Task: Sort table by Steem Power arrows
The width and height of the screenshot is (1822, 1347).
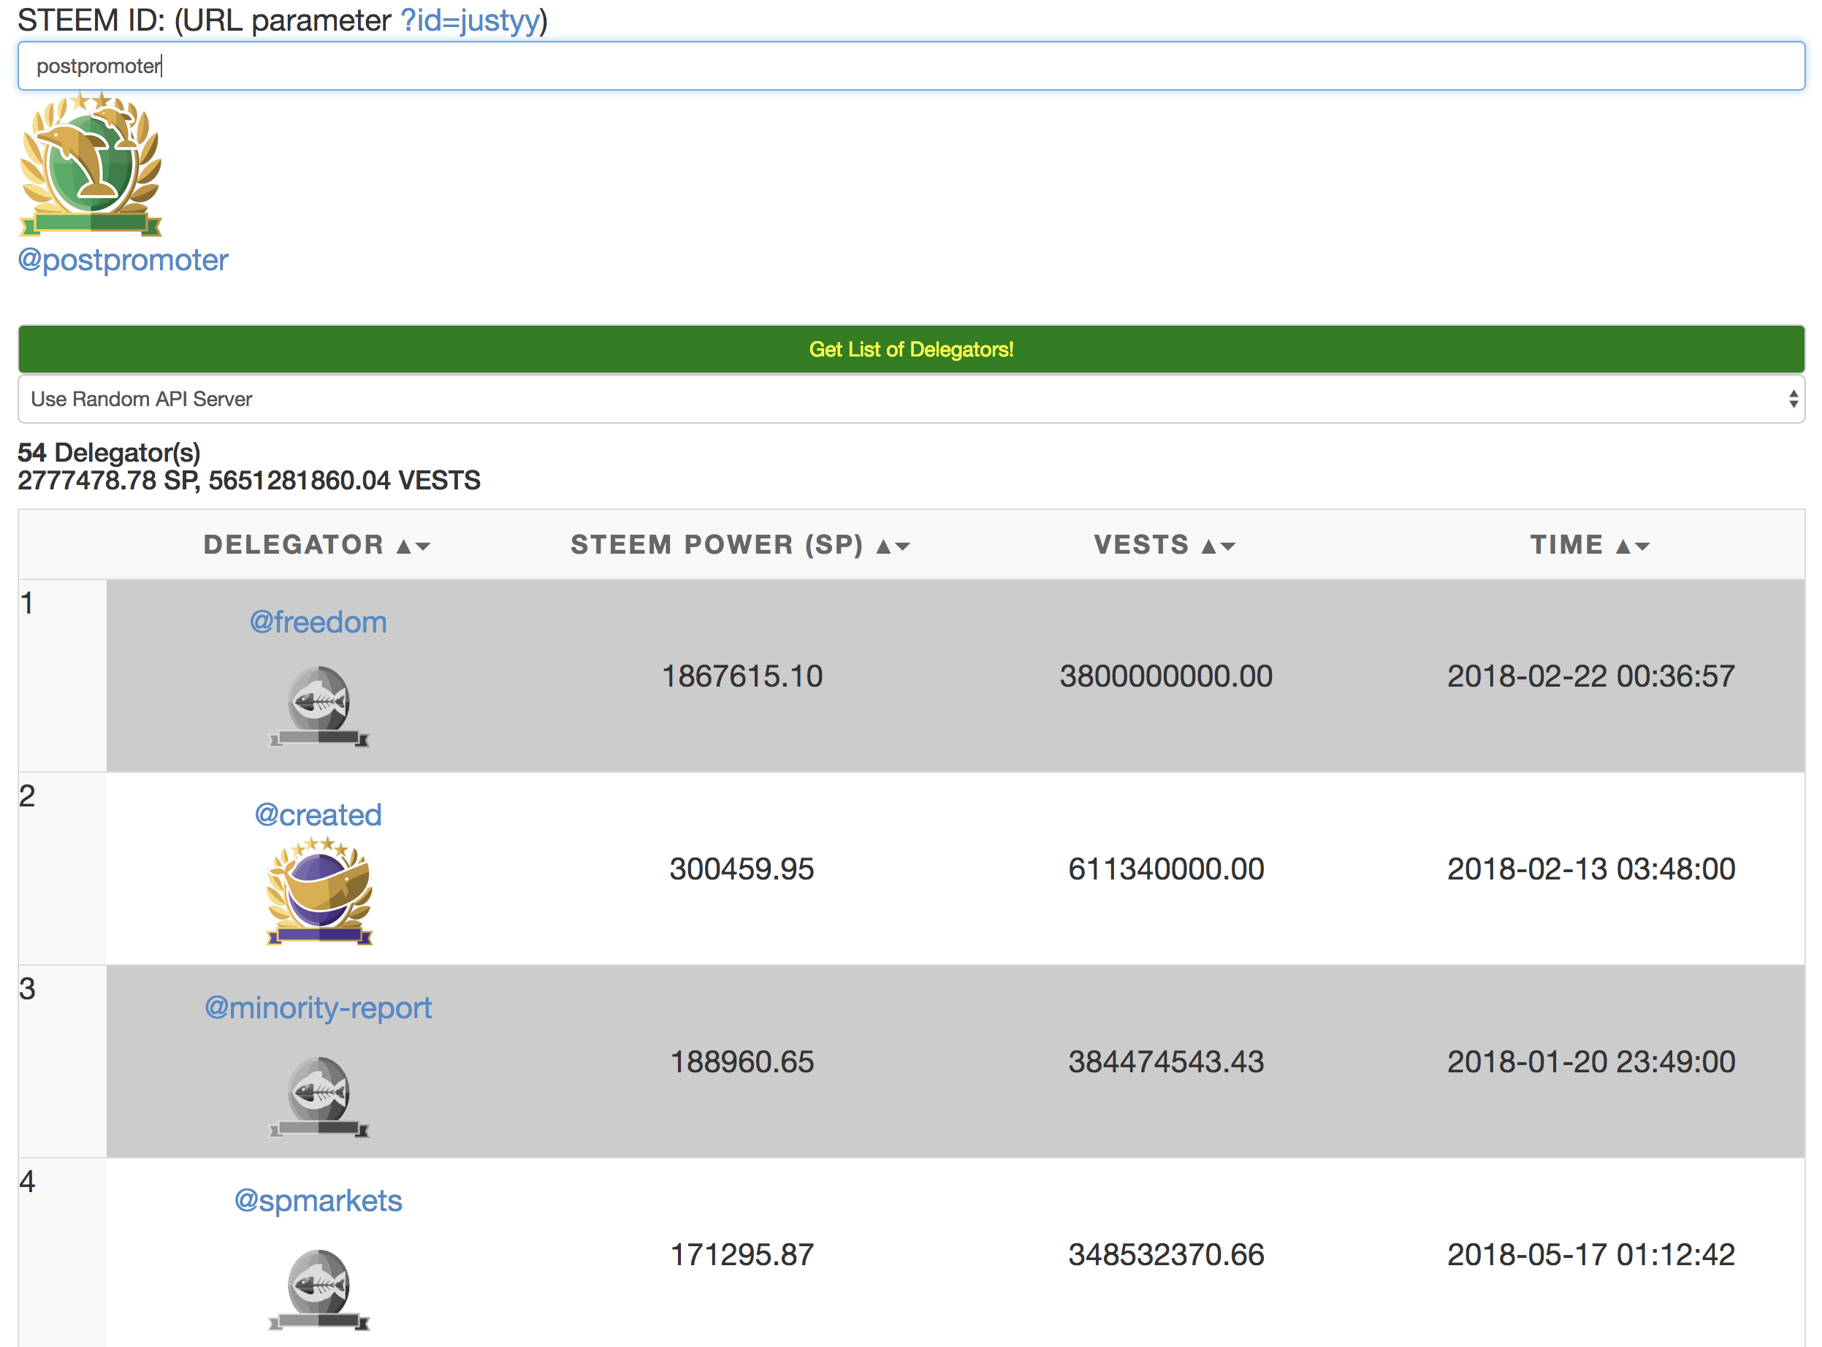Action: [893, 546]
